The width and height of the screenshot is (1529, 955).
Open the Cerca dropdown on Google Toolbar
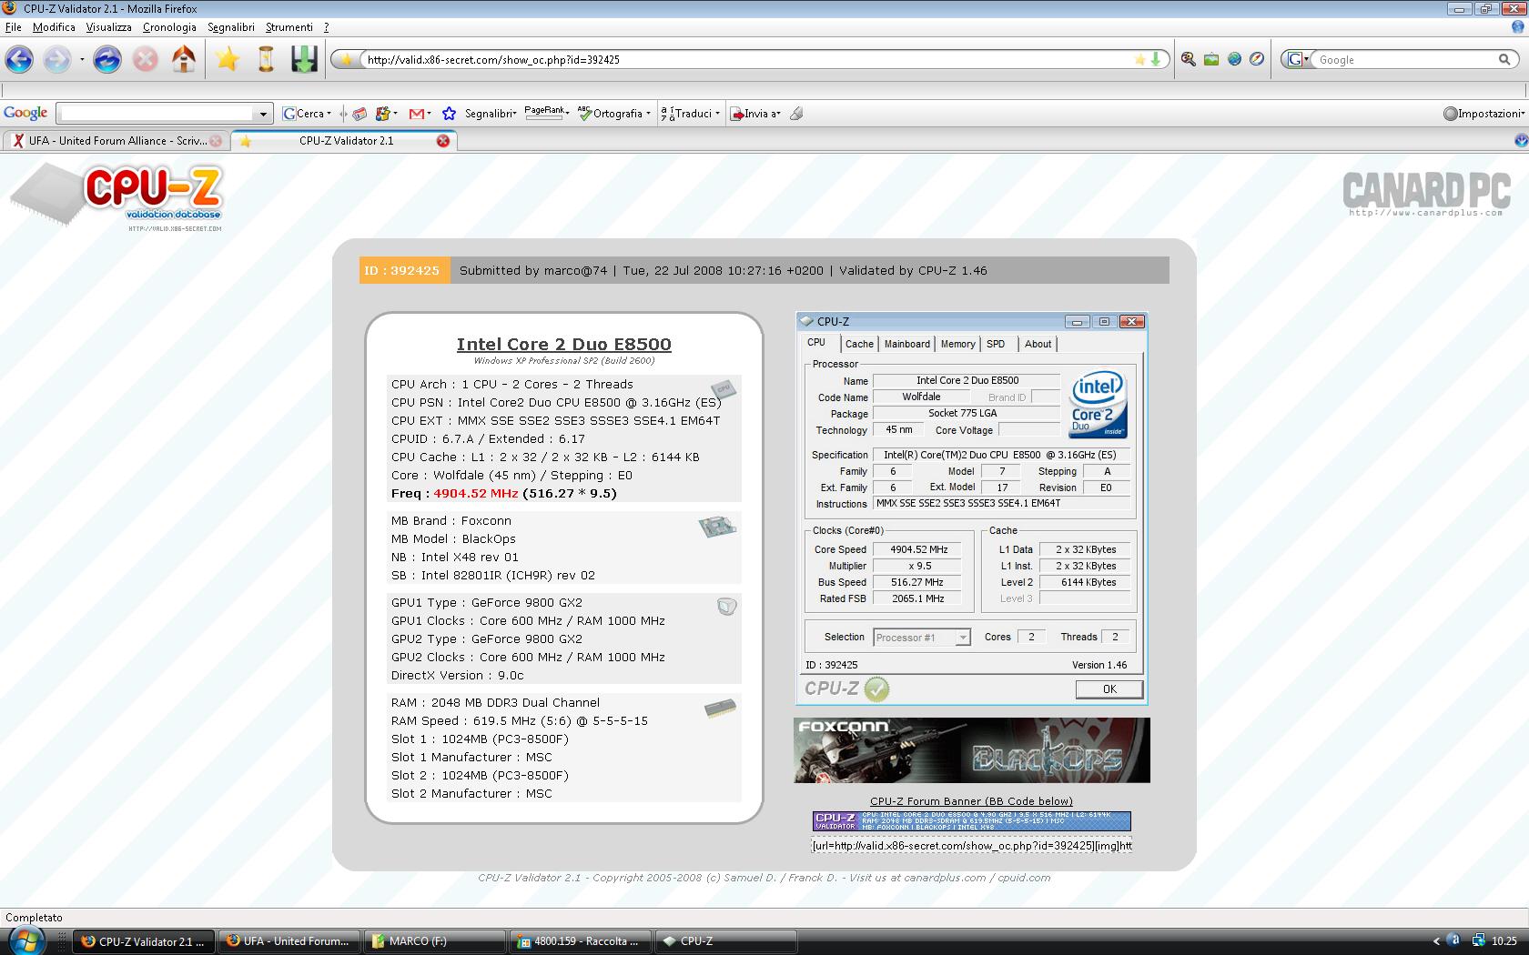pos(307,114)
